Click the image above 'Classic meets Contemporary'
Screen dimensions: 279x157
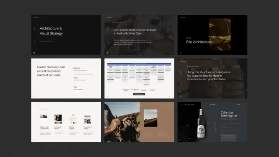43,119
